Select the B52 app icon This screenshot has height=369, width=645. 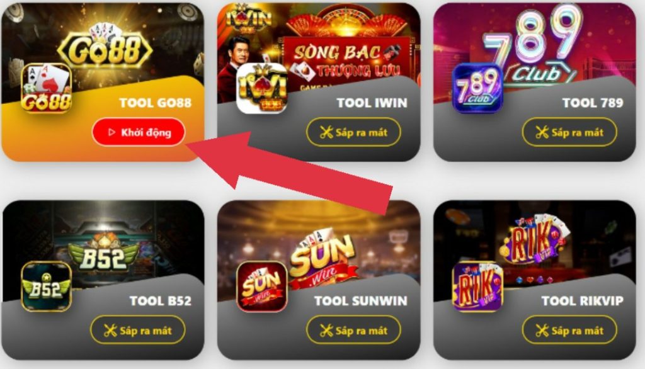(47, 287)
